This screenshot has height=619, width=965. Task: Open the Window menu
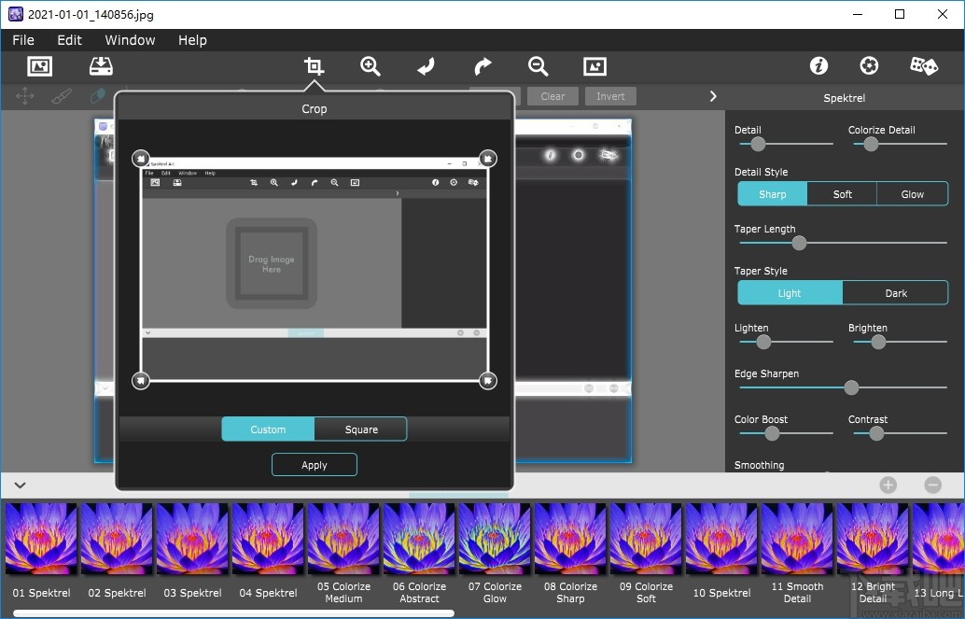(130, 40)
